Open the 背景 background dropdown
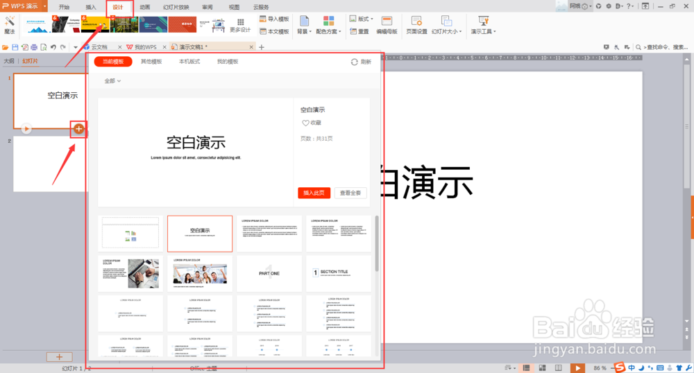Screen dimensions: 694x373 click(304, 25)
